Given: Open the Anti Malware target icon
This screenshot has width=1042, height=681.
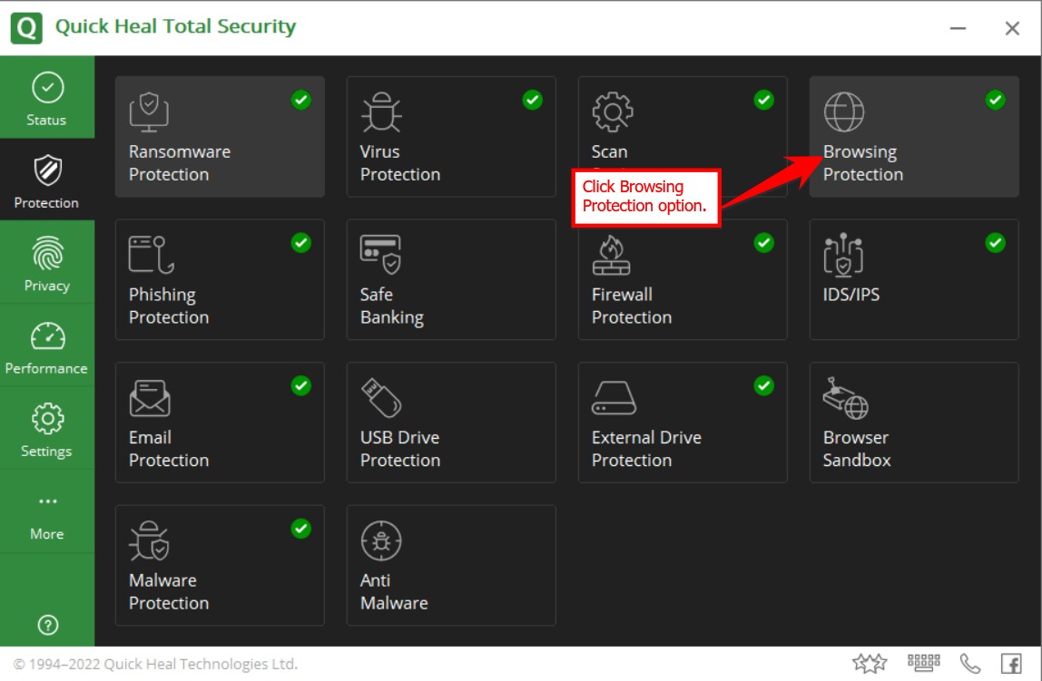Looking at the screenshot, I should click(x=380, y=541).
